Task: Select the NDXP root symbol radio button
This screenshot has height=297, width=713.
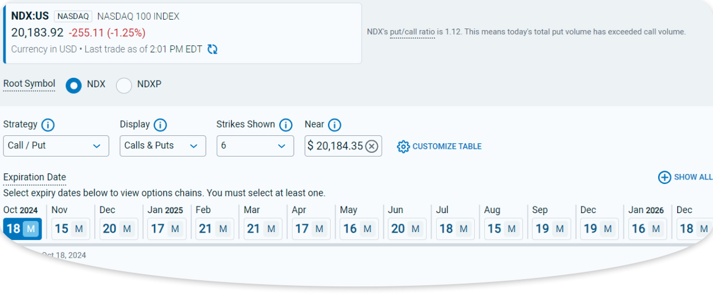Action: pos(124,86)
